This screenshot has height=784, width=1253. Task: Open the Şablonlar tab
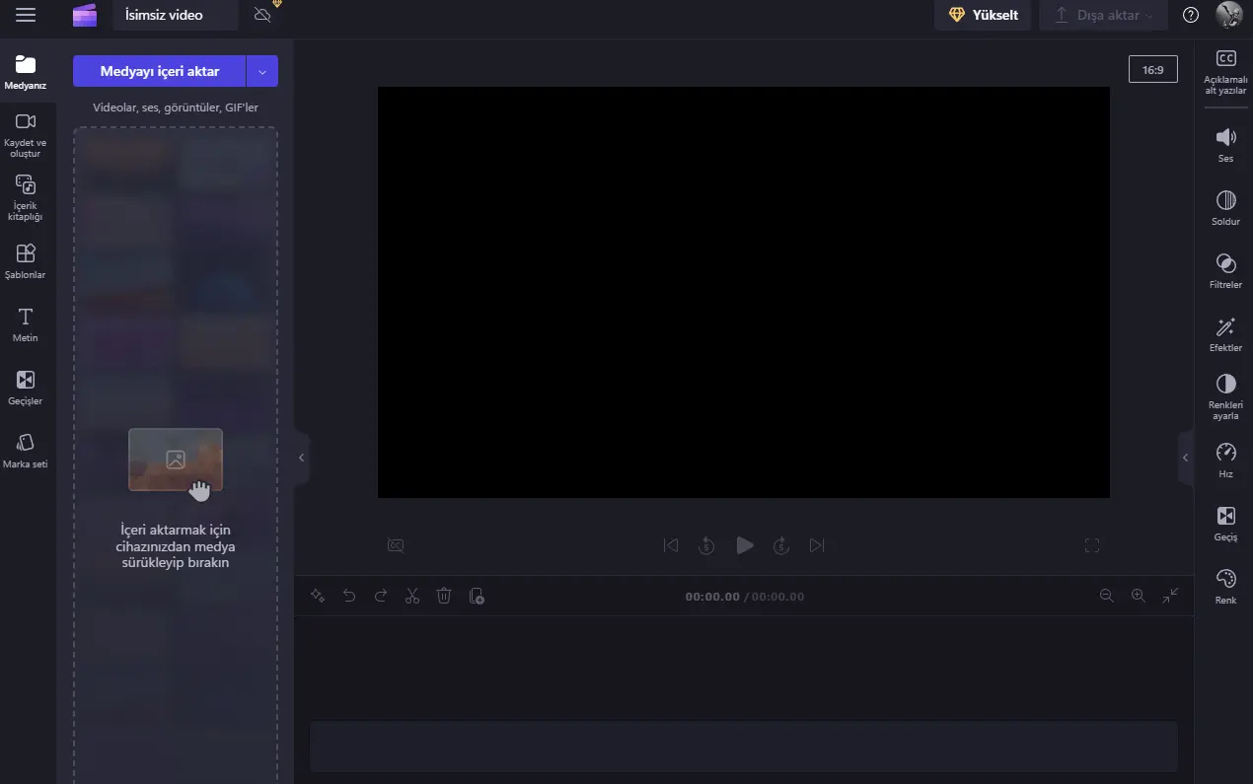[26, 261]
